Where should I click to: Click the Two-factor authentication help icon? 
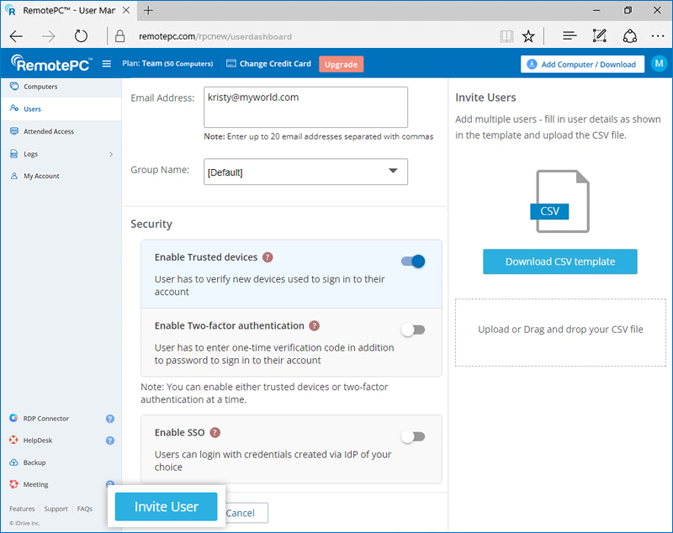click(x=314, y=326)
